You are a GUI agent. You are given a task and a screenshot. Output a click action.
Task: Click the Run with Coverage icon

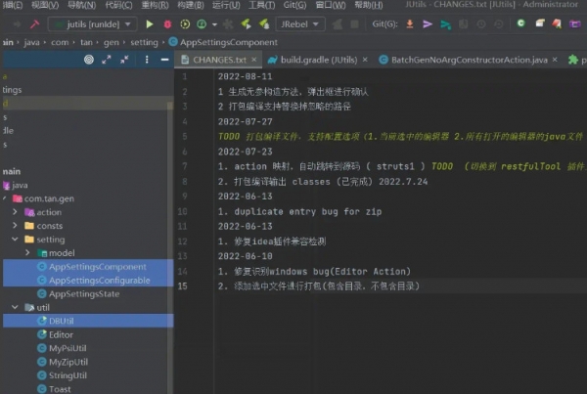[185, 22]
